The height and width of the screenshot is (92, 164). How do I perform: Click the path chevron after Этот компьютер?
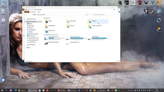pos(46,15)
